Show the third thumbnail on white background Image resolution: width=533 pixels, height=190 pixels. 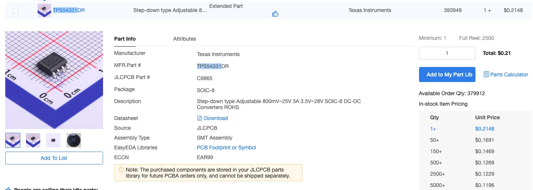pos(53,140)
